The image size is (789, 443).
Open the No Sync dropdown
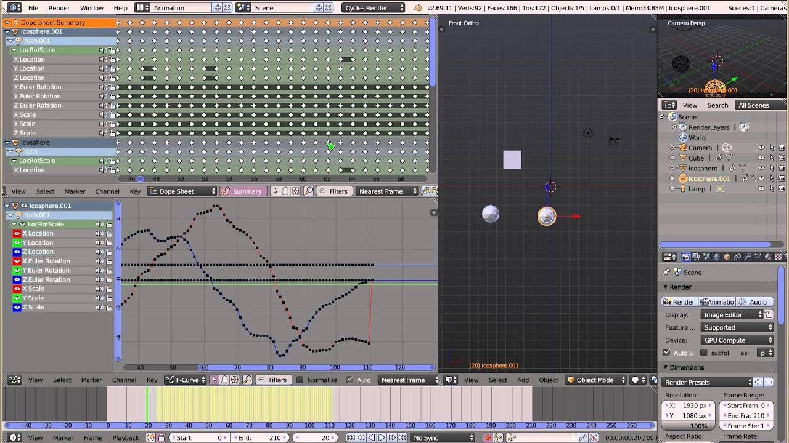tap(444, 437)
